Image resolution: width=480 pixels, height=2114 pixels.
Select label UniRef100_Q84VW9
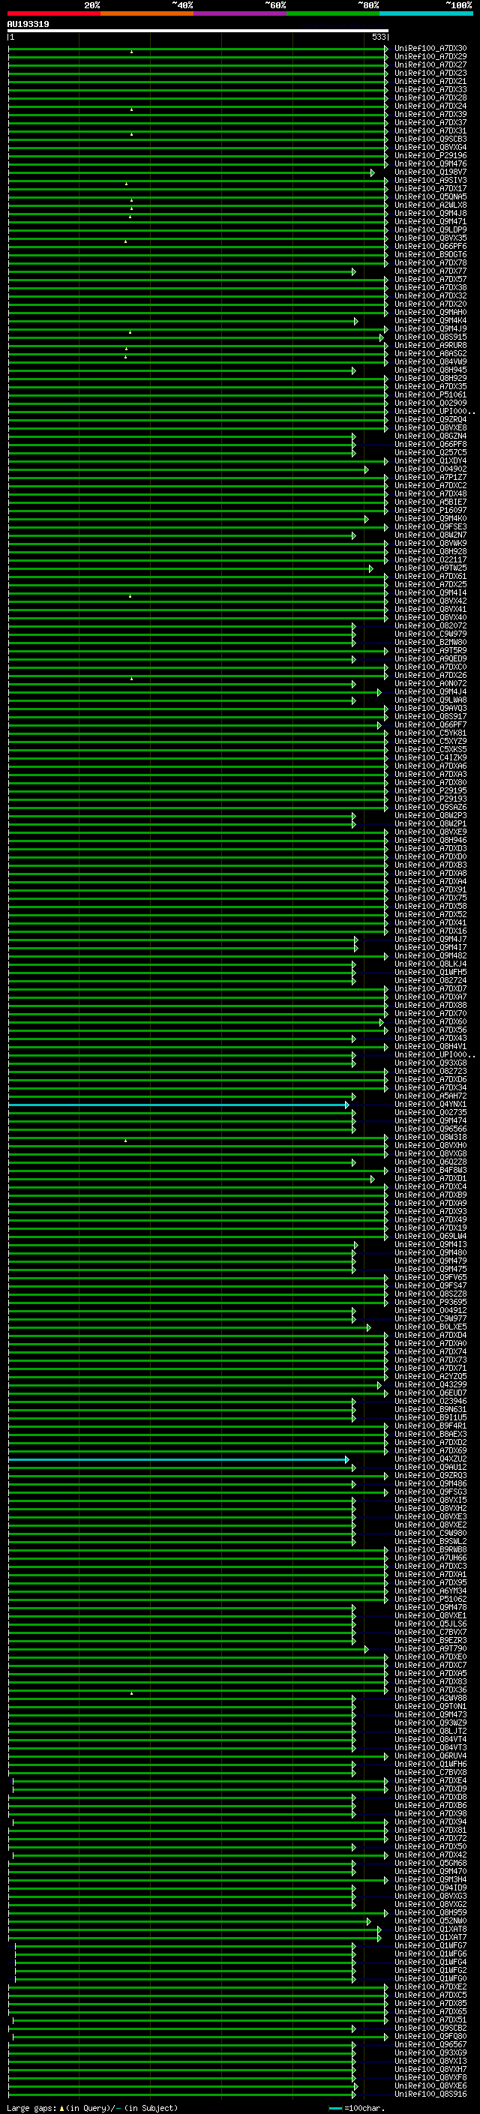(430, 362)
